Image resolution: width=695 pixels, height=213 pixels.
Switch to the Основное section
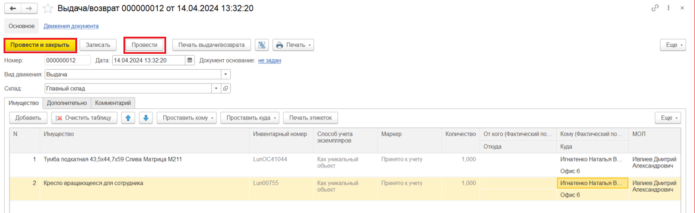(22, 26)
